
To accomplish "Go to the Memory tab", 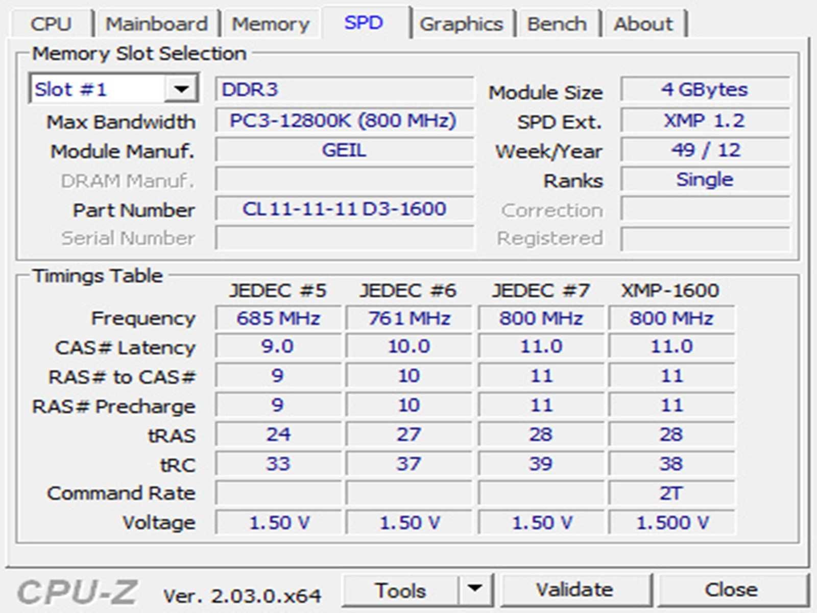I will [x=271, y=23].
